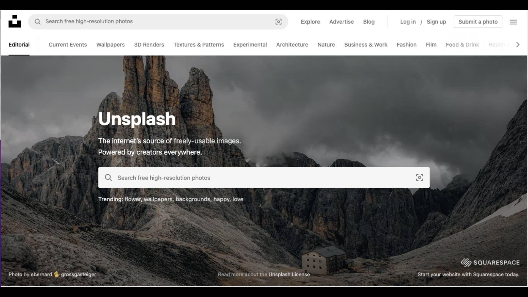Click the magnifier icon in top search bar
The image size is (528, 297).
(38, 22)
